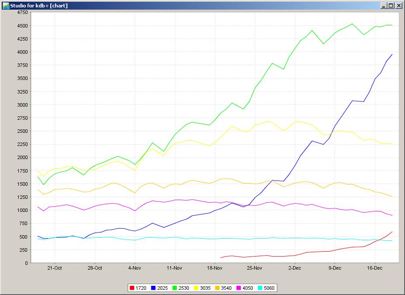
Task: Click the 250 y-axis label
Action: click(24, 250)
